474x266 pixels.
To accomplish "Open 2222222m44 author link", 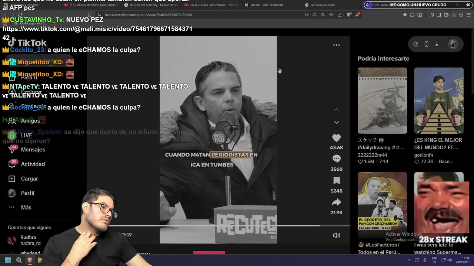I will (x=372, y=155).
